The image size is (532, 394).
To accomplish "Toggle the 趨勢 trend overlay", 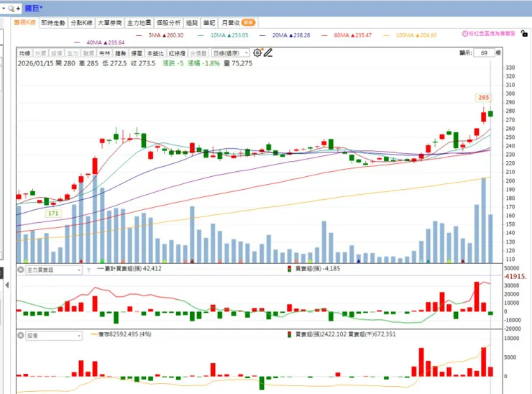I will coord(121,53).
